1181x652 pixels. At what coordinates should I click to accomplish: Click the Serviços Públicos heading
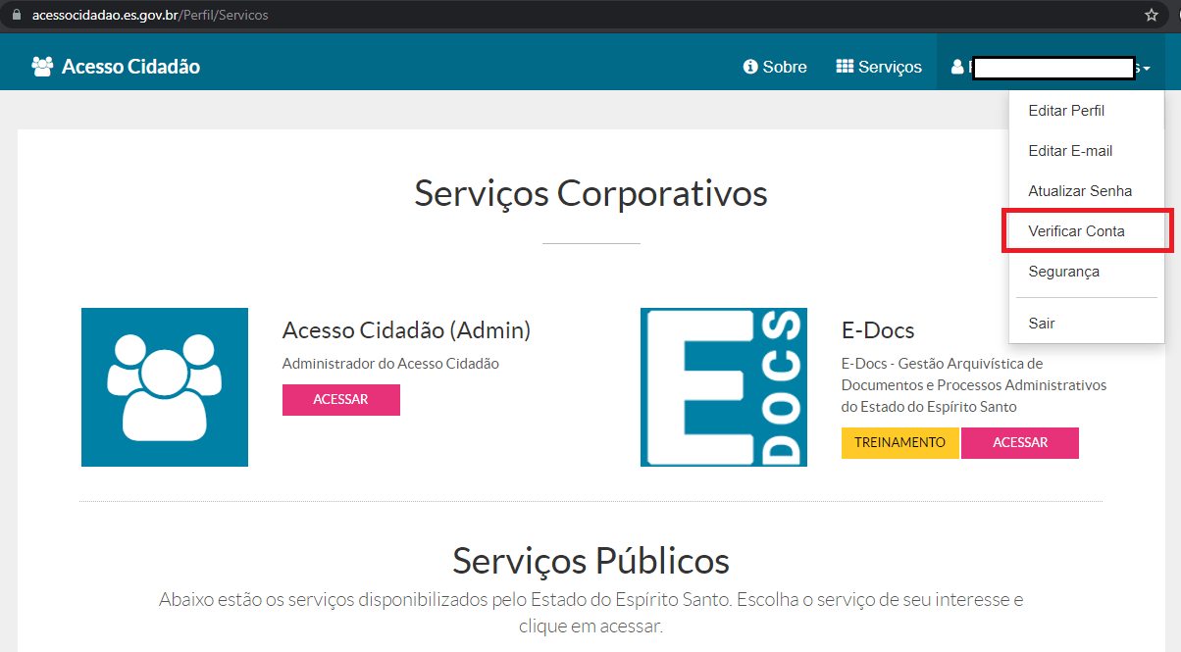pos(590,561)
